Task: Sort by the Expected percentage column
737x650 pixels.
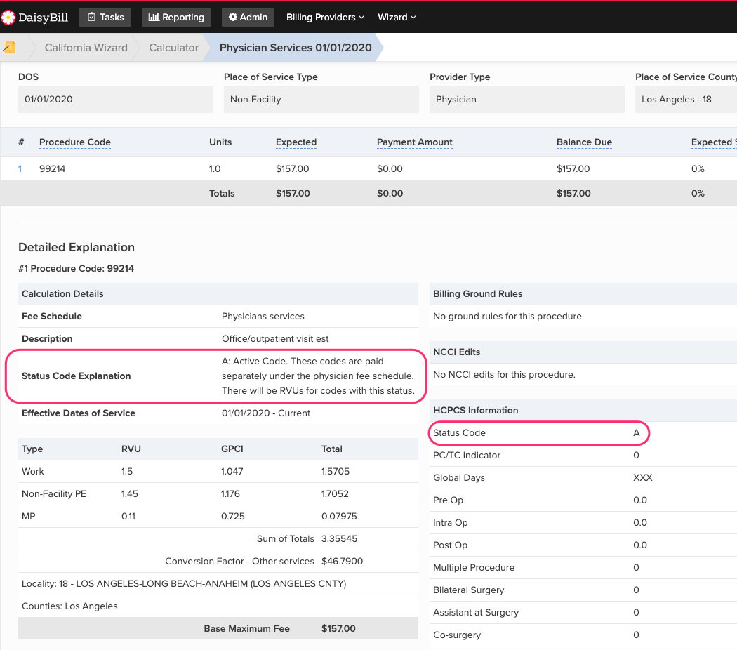Action: click(x=713, y=142)
